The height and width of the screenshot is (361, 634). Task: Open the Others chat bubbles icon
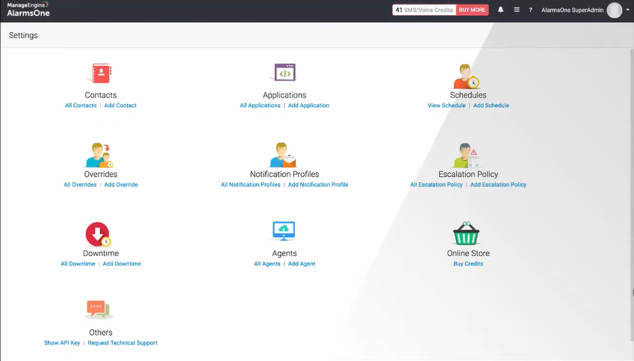pos(99,310)
